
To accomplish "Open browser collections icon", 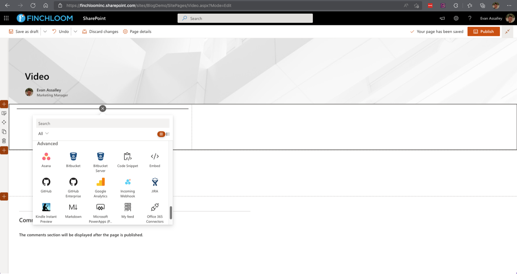I will 483,5.
